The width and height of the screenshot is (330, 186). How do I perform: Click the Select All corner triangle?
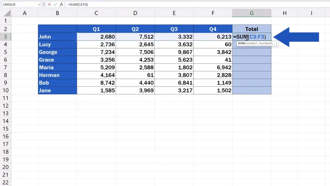point(7,13)
